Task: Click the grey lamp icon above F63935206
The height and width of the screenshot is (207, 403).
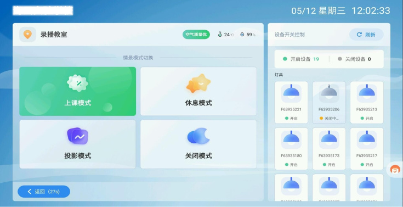Action: (329, 93)
